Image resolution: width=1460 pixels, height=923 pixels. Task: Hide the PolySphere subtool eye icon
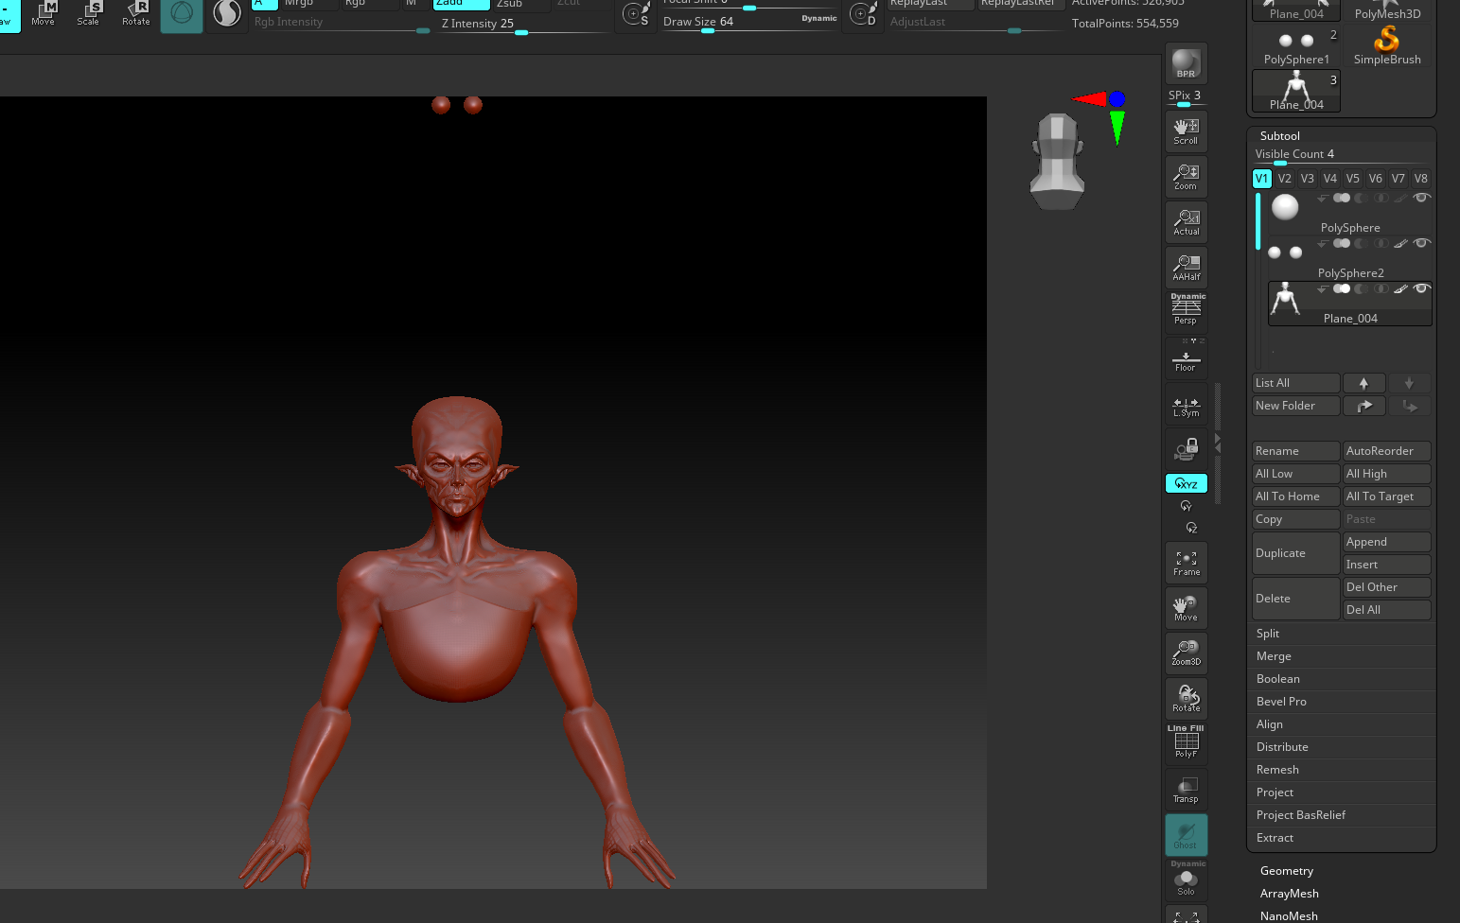pyautogui.click(x=1421, y=198)
